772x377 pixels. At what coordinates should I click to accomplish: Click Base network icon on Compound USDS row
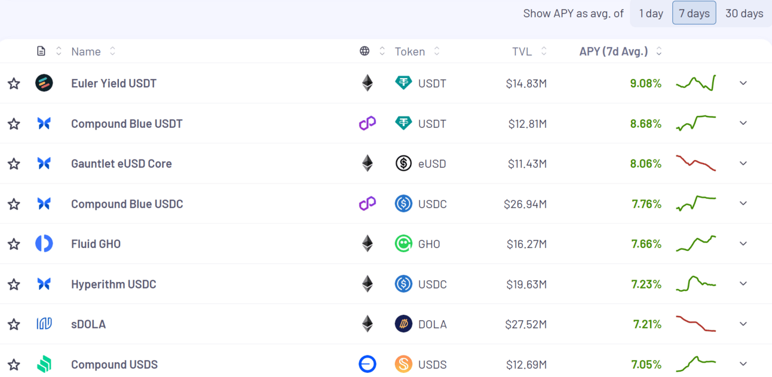(x=367, y=364)
